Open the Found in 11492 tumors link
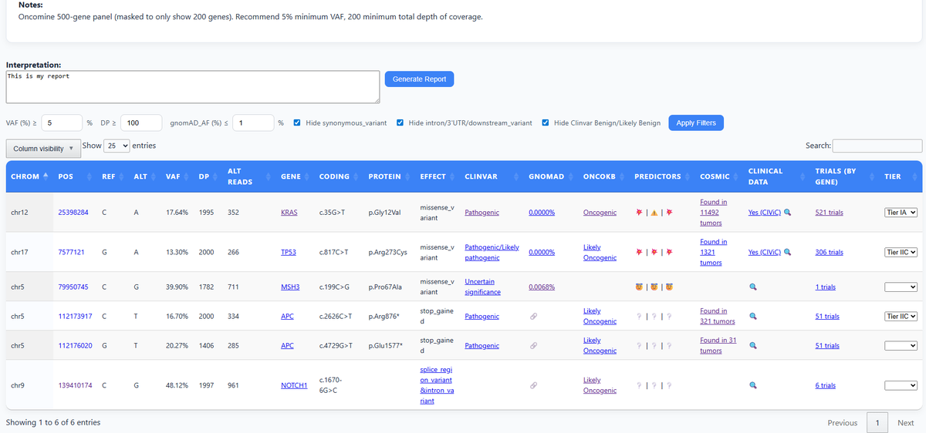The width and height of the screenshot is (926, 433). pyautogui.click(x=713, y=213)
